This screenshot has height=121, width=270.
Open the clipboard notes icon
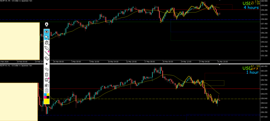47,90
